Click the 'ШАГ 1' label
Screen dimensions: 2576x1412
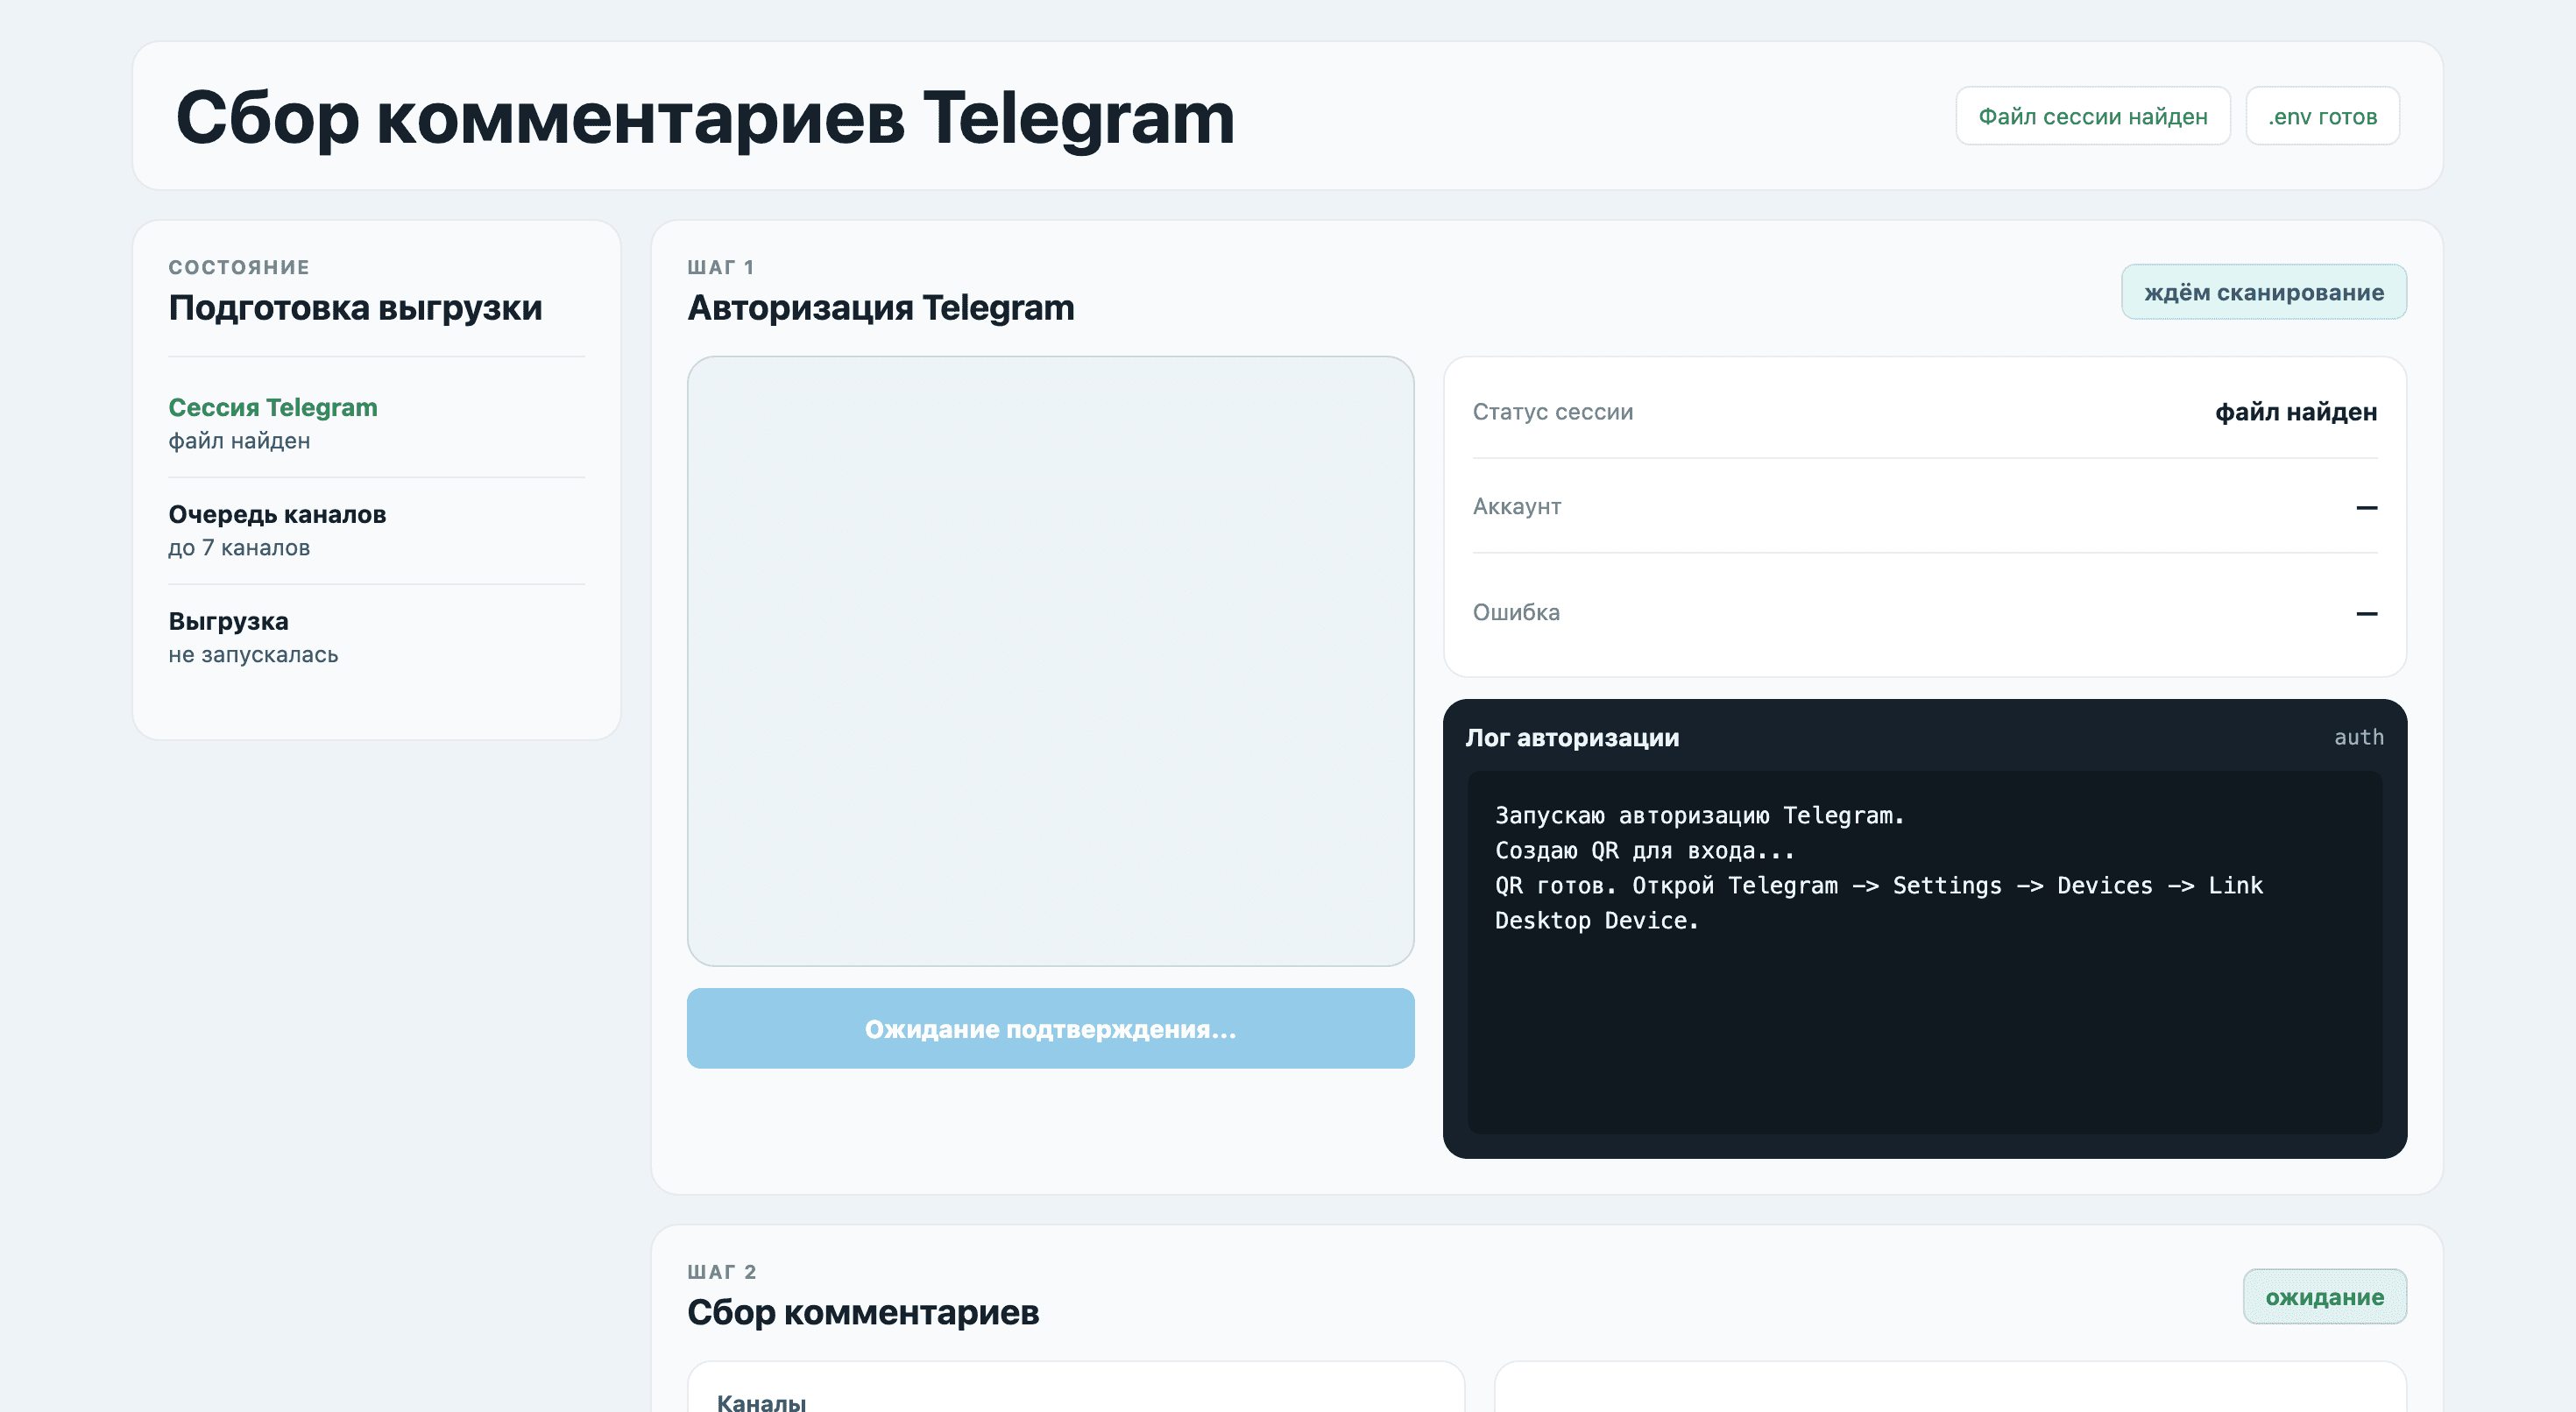click(x=720, y=267)
